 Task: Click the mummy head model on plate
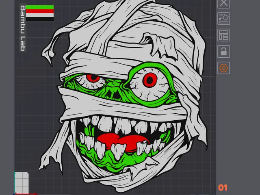coord(123,96)
